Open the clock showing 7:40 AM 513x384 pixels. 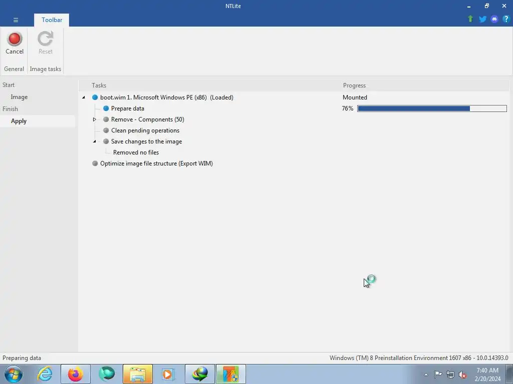pyautogui.click(x=487, y=374)
